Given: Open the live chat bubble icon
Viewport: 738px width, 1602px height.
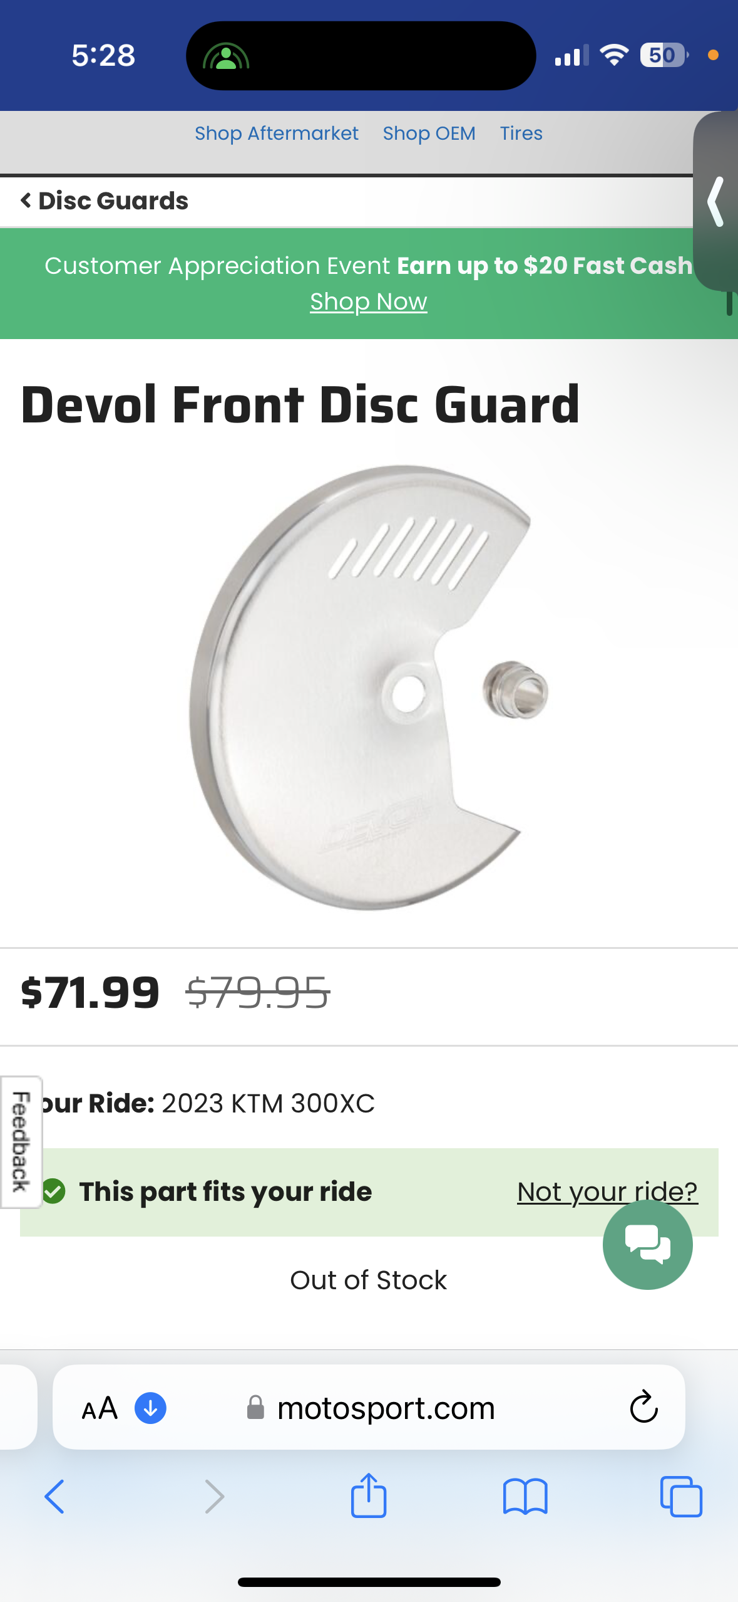Looking at the screenshot, I should point(647,1244).
